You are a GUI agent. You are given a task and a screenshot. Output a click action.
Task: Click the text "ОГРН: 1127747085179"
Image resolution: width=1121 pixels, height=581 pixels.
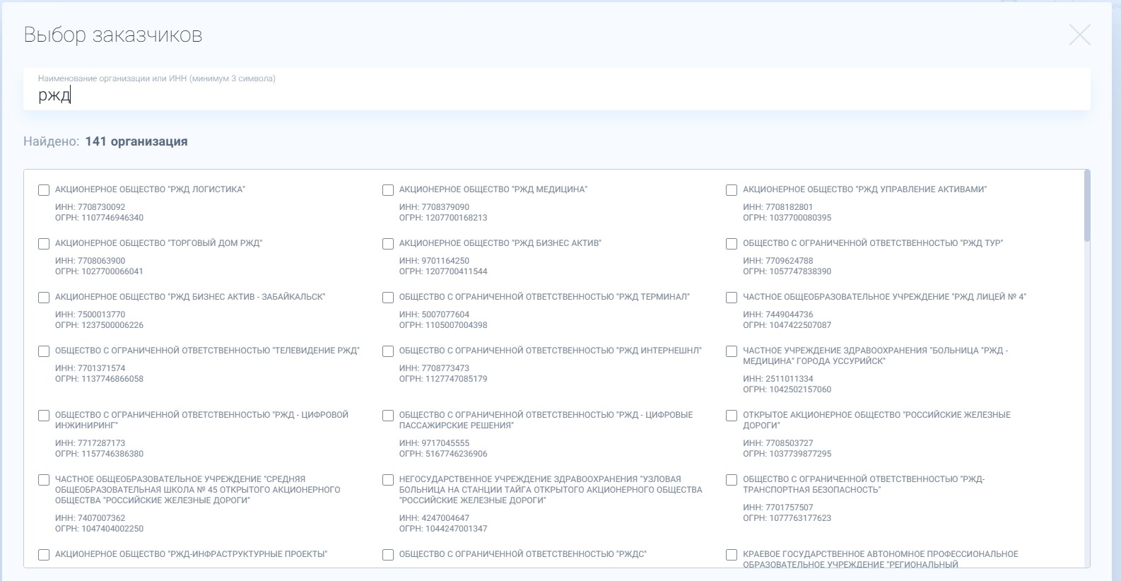point(443,379)
